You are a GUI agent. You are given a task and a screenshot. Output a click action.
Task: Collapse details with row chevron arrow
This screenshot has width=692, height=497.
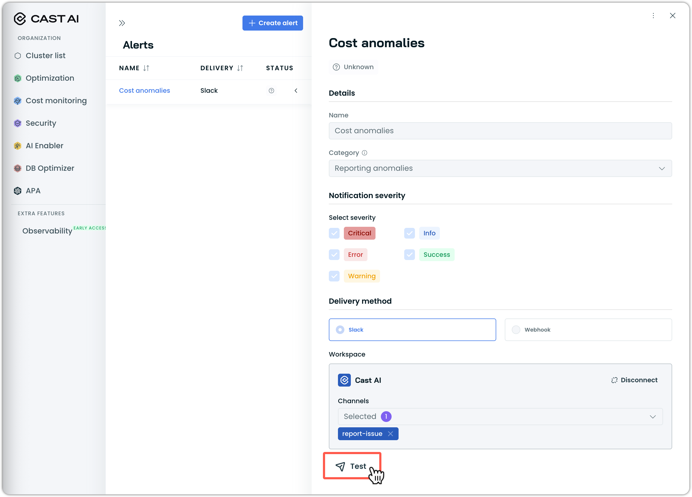[296, 91]
